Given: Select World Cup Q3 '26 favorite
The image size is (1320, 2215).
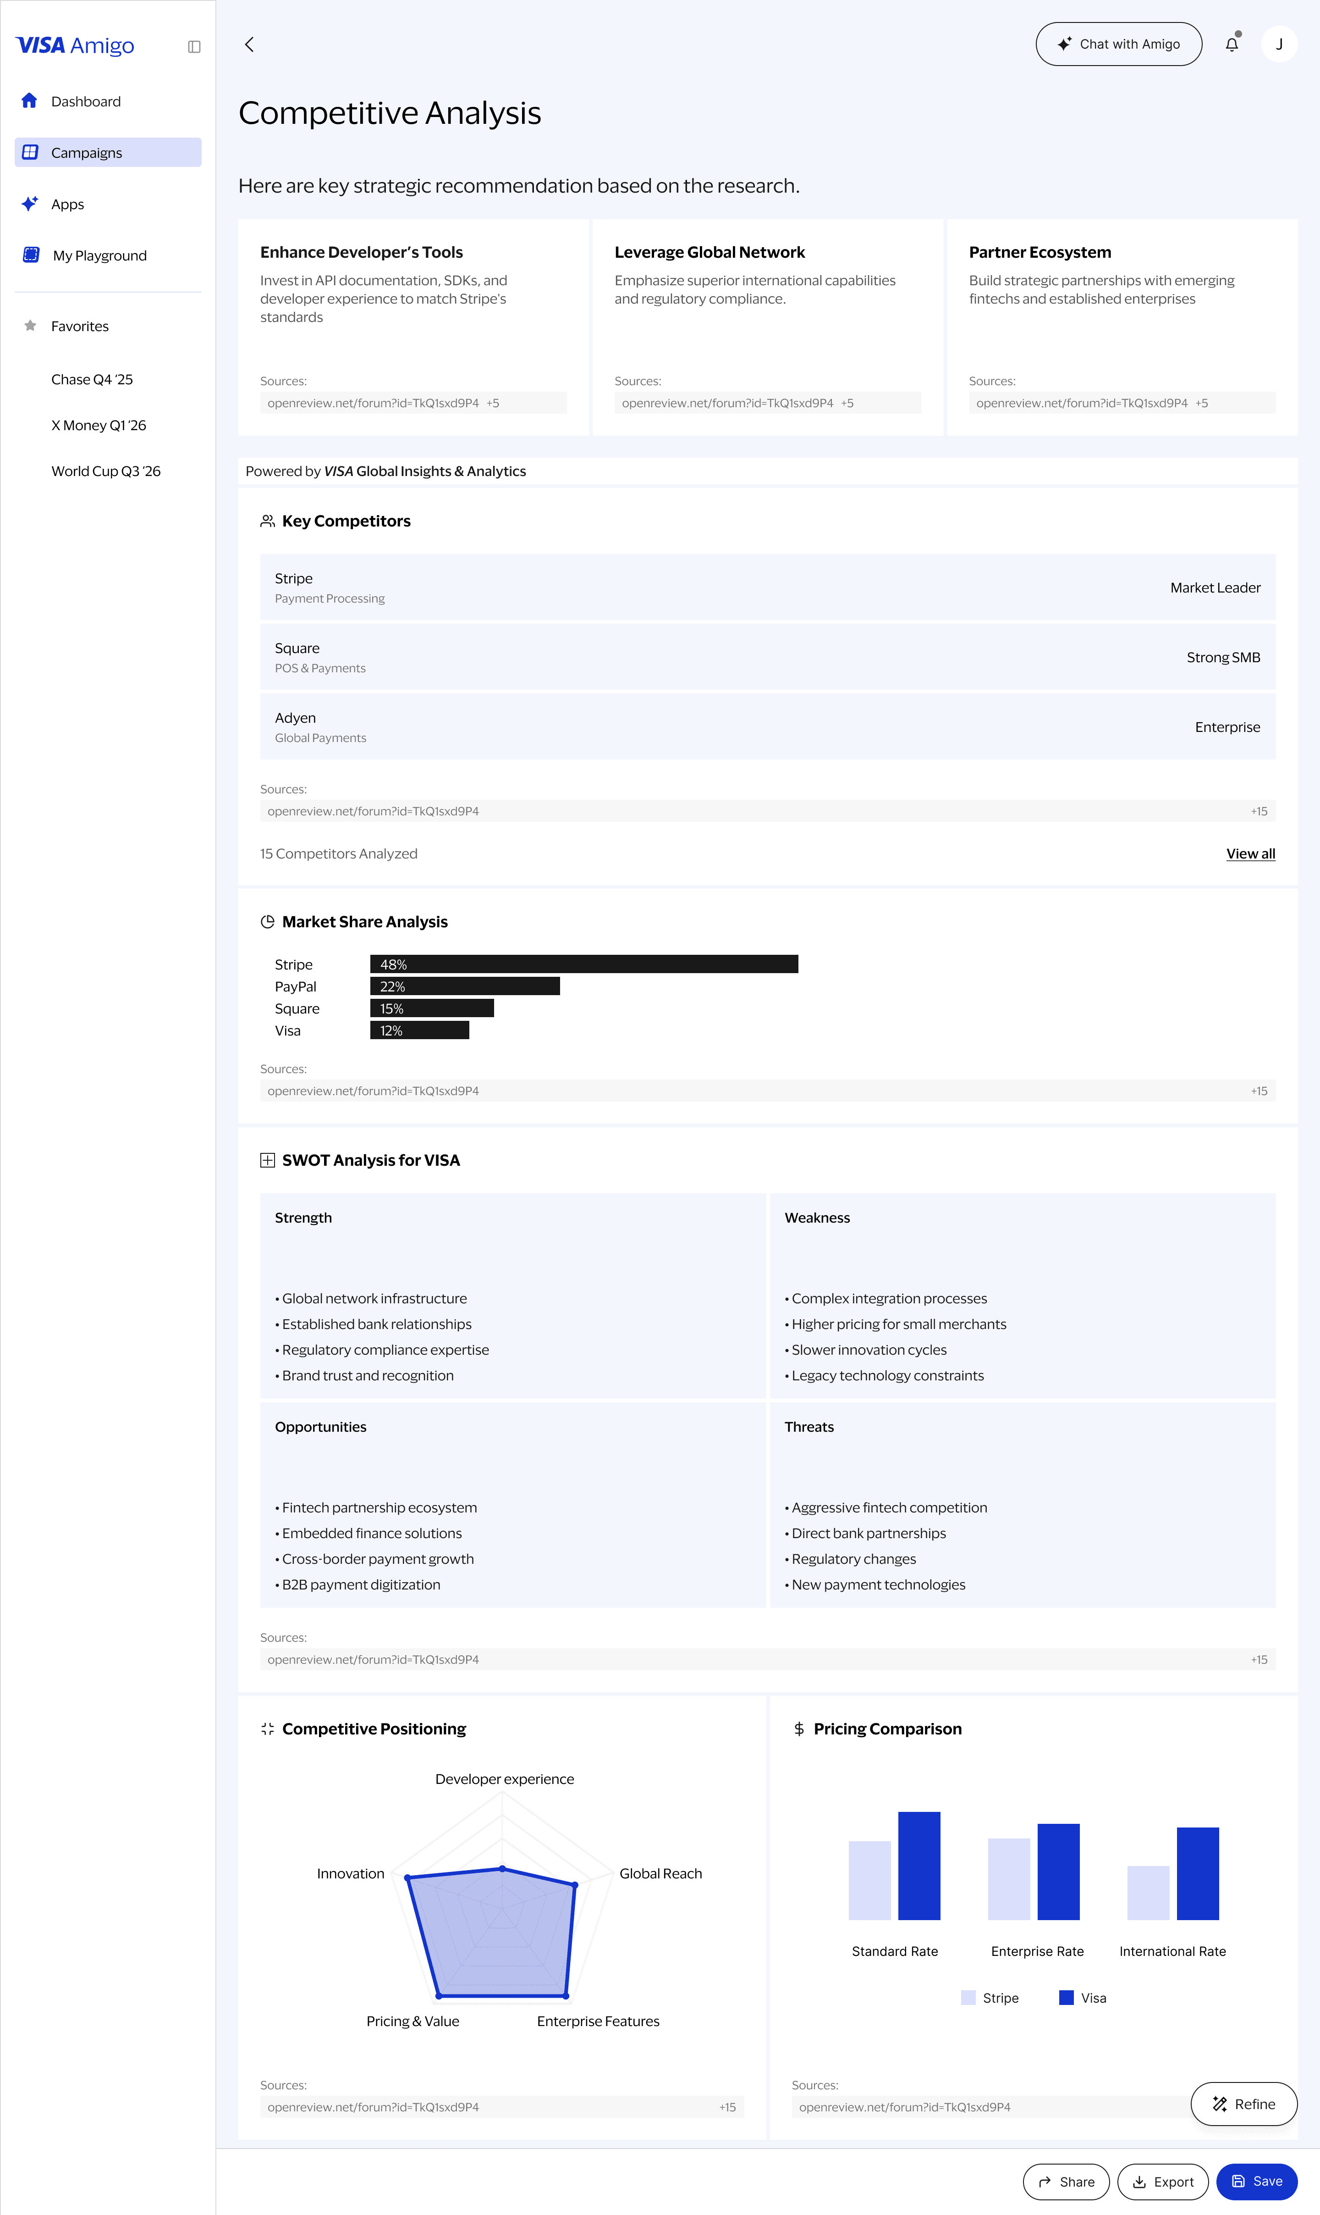Looking at the screenshot, I should pyautogui.click(x=106, y=471).
